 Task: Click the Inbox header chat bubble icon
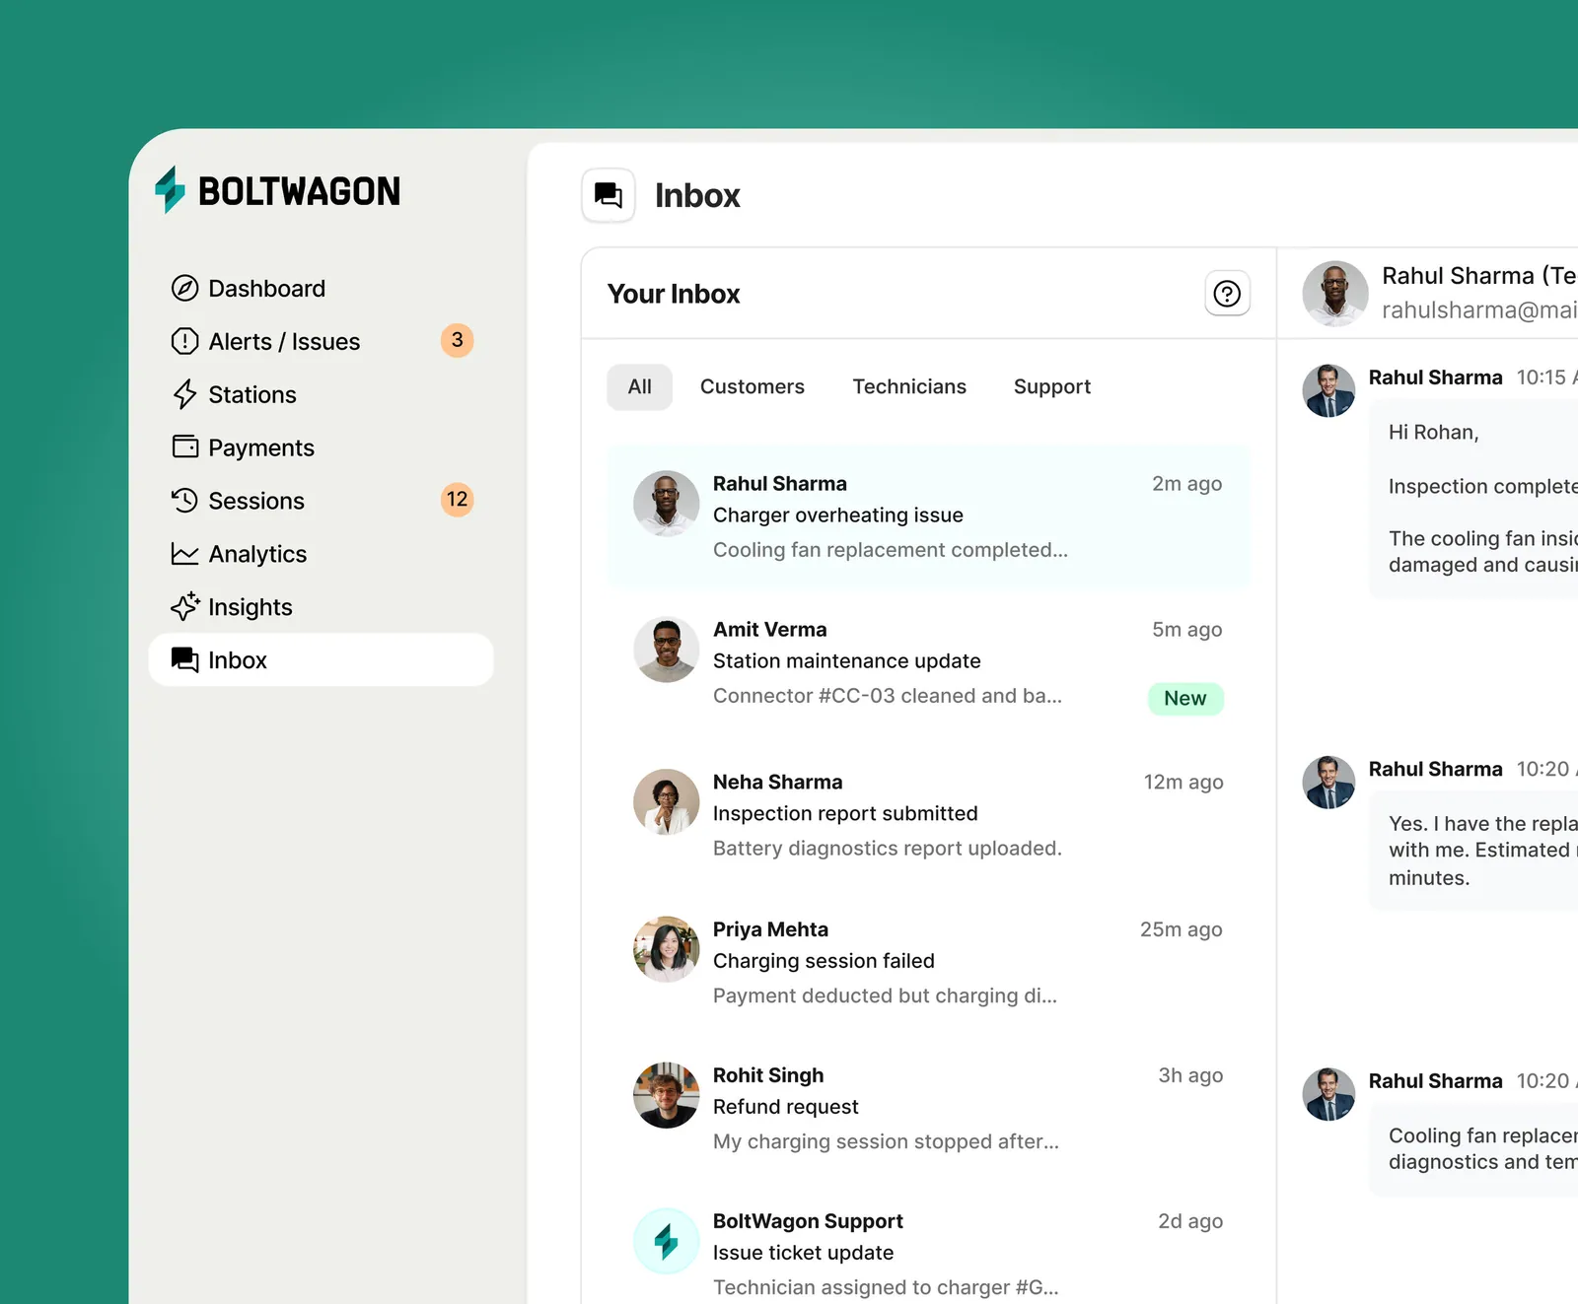pyautogui.click(x=609, y=195)
